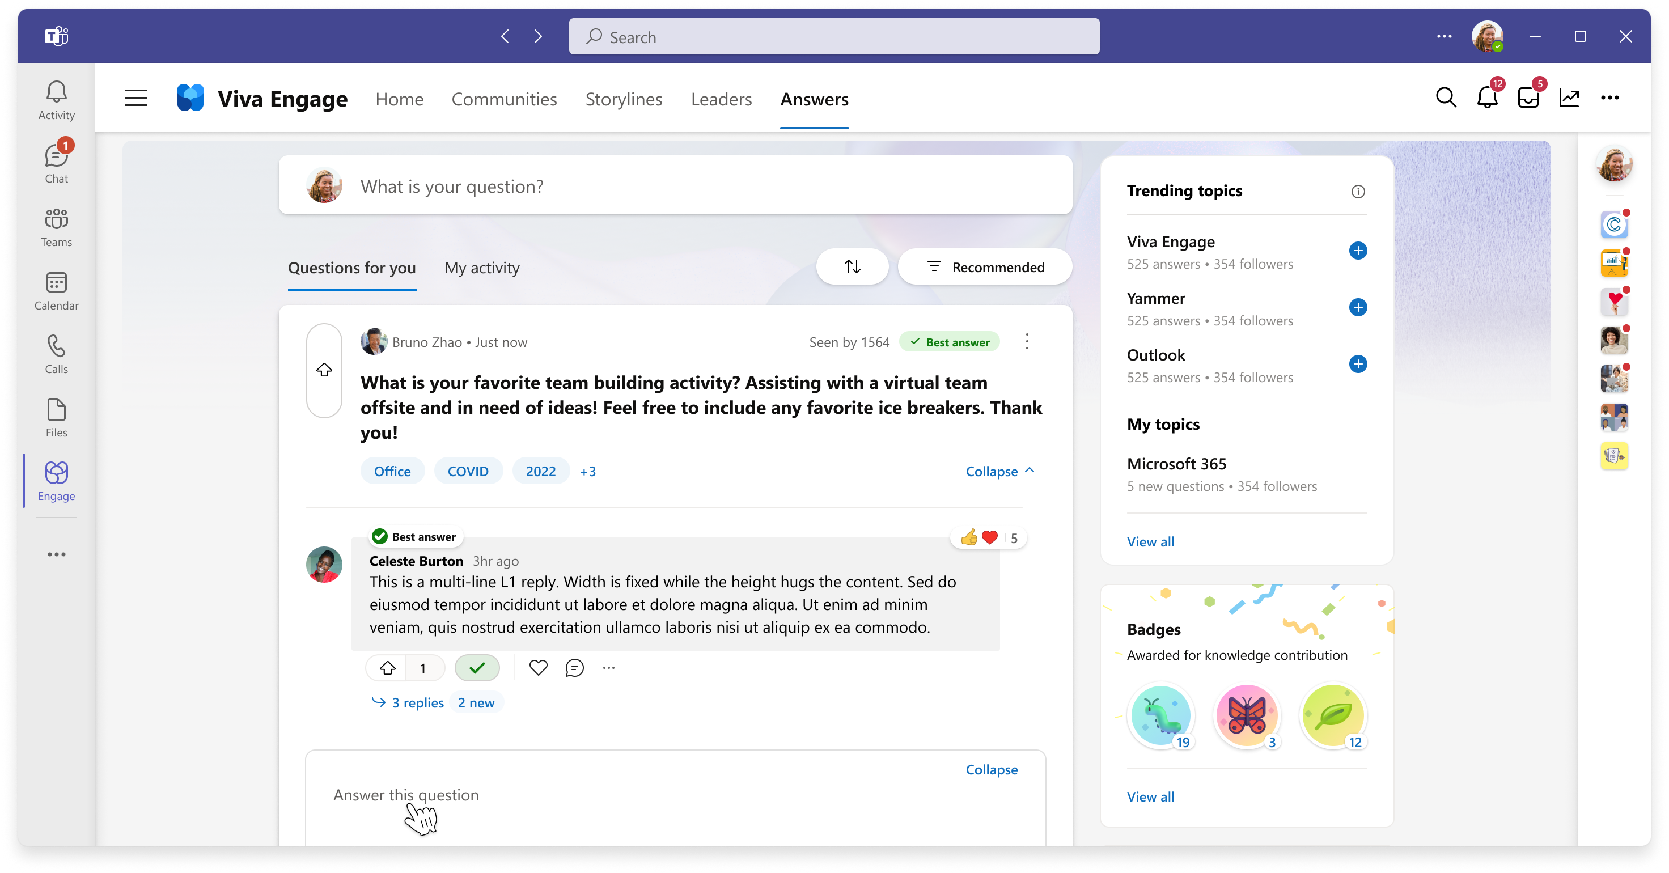
Task: Click View all under My topics section
Action: [x=1150, y=541]
